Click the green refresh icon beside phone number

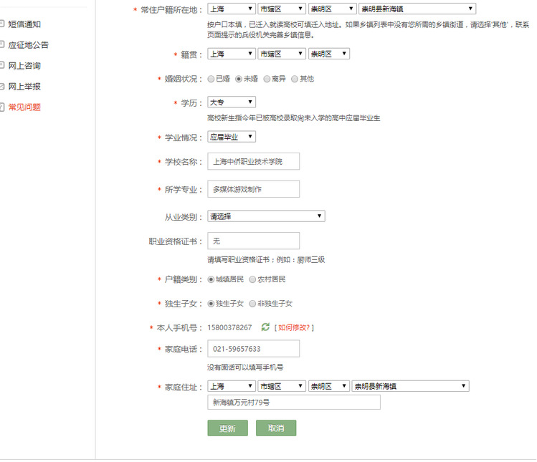point(265,327)
